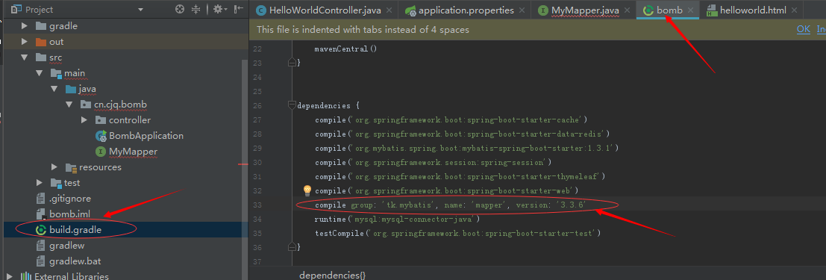
Task: Select build.gradle in project tree
Action: 75,230
